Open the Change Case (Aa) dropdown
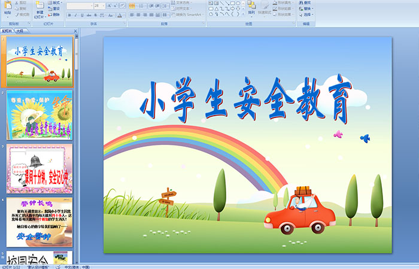The width and height of the screenshot is (419, 269). pos(111,15)
